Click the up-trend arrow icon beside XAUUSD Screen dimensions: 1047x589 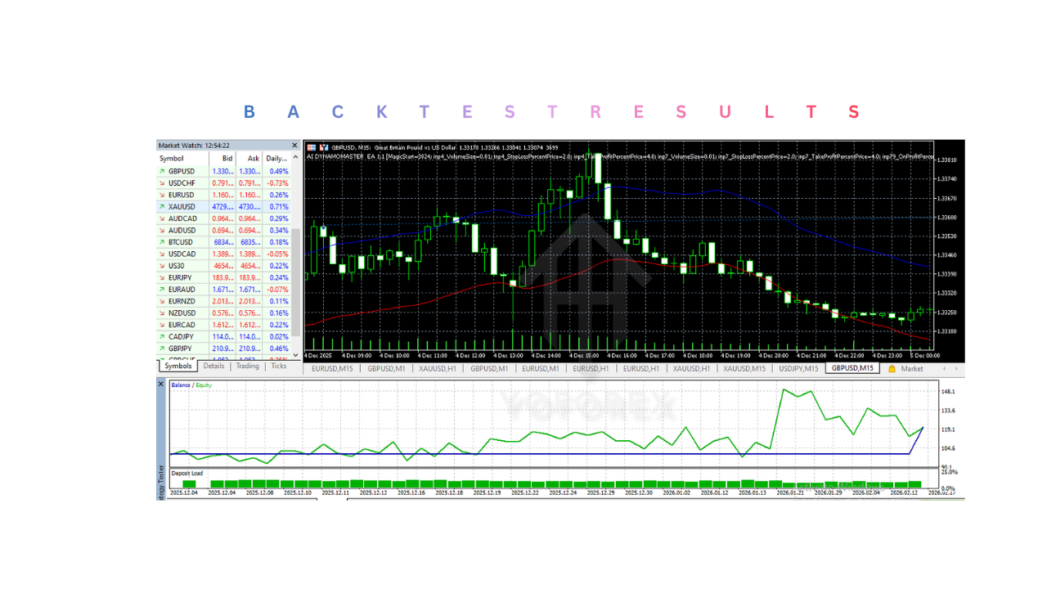click(x=161, y=206)
